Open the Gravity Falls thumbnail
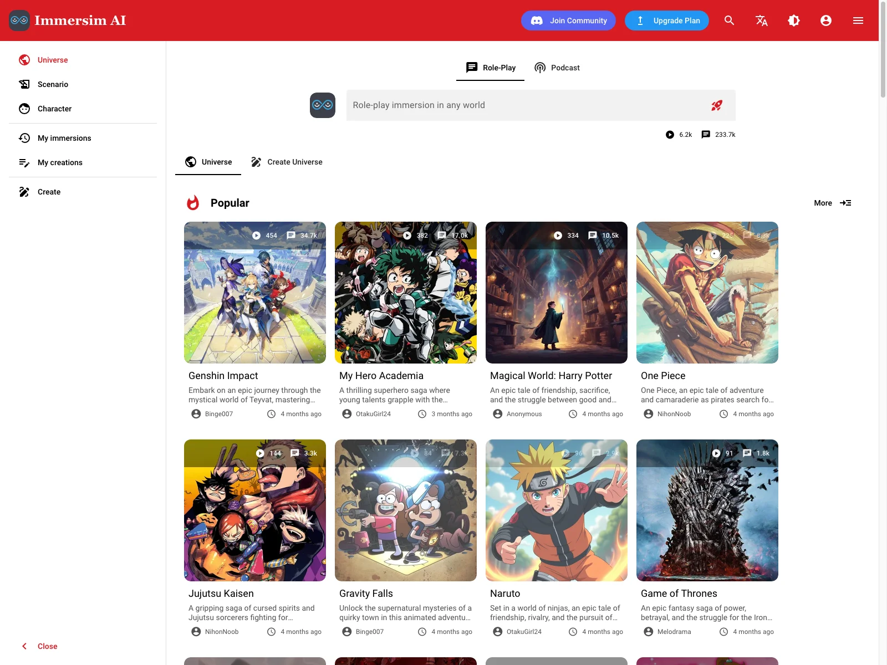 click(406, 510)
